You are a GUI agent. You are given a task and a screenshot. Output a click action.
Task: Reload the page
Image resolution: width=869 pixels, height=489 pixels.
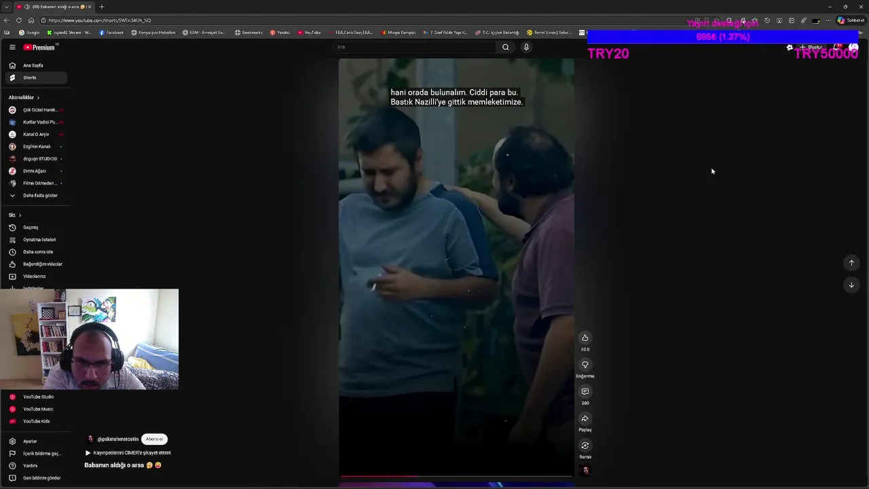[19, 20]
